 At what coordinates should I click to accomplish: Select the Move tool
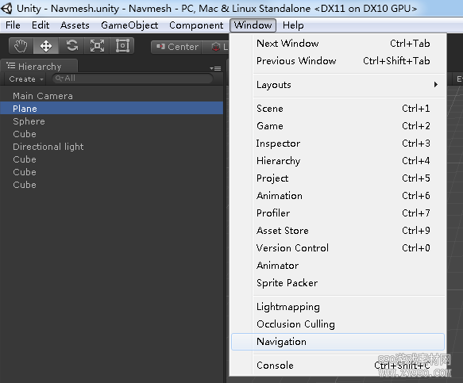pyautogui.click(x=46, y=46)
